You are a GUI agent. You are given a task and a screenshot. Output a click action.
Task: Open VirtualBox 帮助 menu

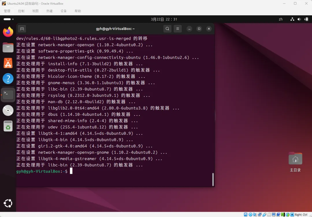point(78,11)
